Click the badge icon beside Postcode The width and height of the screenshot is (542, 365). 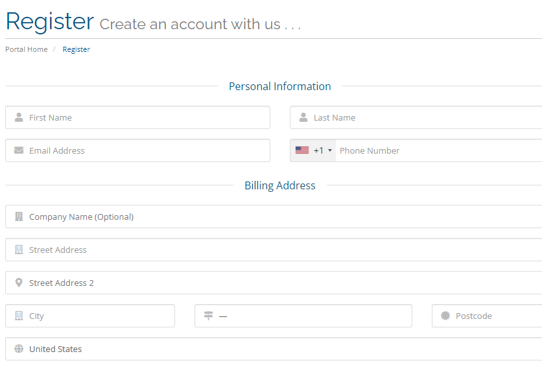coord(445,316)
